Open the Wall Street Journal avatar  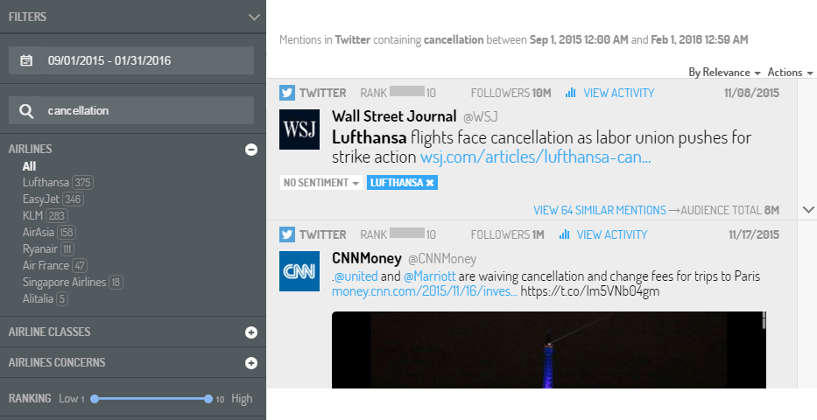click(x=299, y=129)
